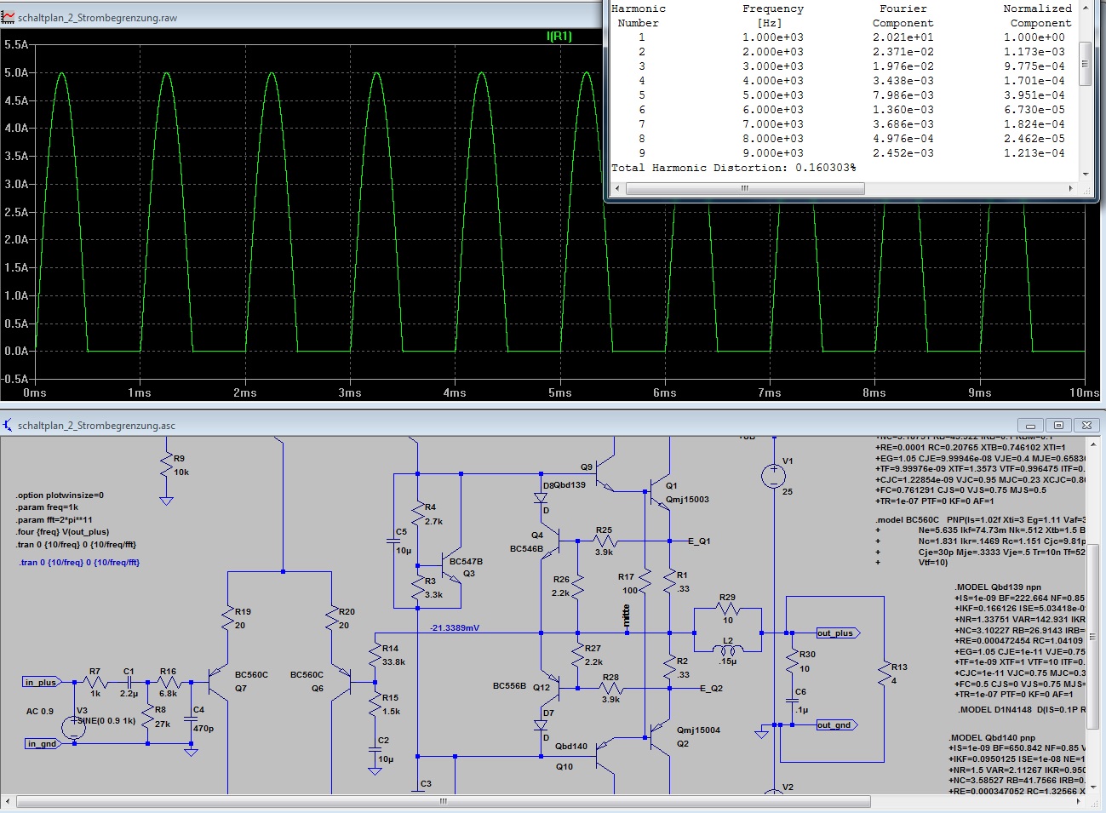Select capacitor C6 .1µ symbol
1106x813 pixels.
[791, 700]
